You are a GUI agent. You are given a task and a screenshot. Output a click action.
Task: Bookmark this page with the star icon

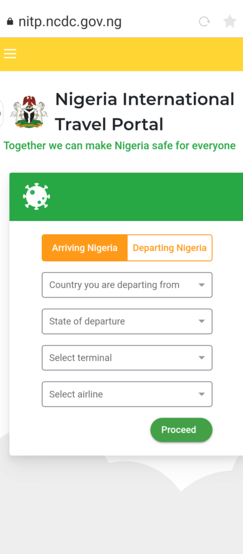[230, 22]
